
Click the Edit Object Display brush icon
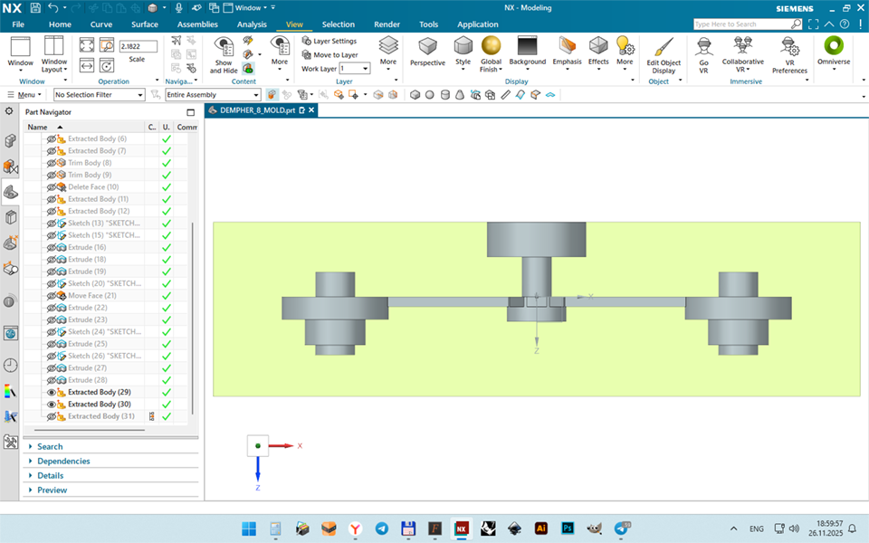pyautogui.click(x=663, y=46)
